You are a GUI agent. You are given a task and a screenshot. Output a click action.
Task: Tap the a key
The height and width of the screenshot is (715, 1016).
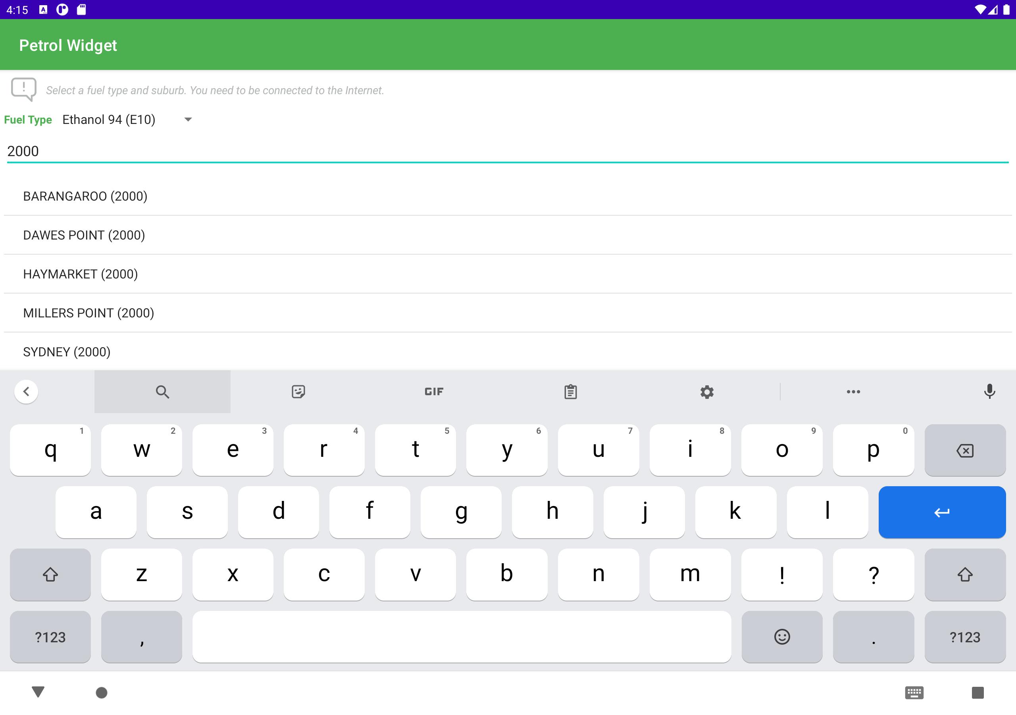pos(96,512)
